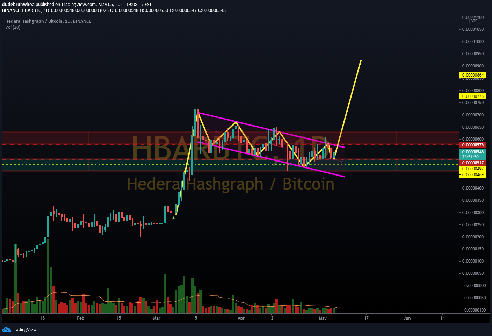Click the white horizontal line at 0.00000776
This screenshot has width=492, height=336.
(x=230, y=96)
